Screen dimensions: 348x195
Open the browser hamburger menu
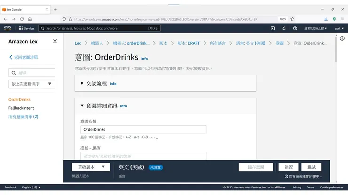click(x=342, y=19)
